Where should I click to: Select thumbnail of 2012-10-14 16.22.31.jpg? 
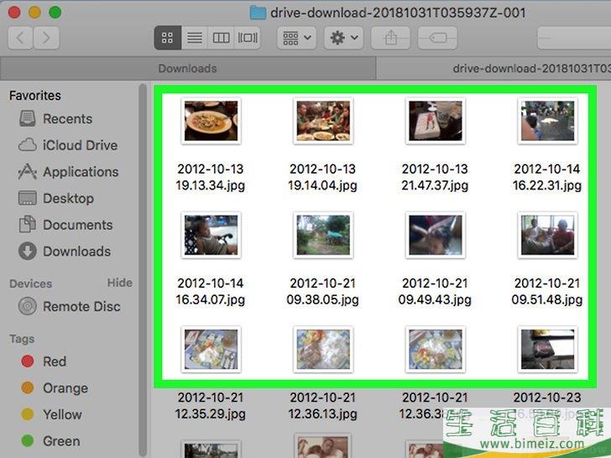point(547,121)
